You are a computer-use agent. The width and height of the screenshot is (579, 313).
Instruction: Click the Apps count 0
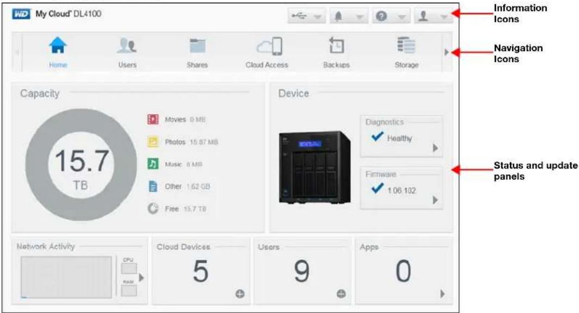coord(403,271)
